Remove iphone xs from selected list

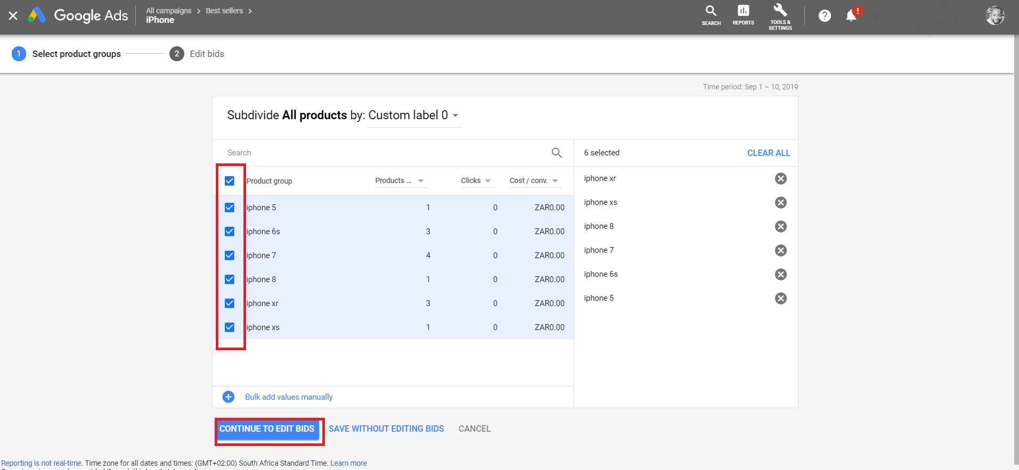(x=781, y=202)
